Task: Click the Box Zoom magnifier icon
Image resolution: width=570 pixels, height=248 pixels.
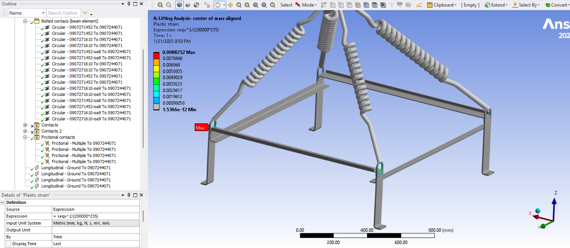Action: click(x=247, y=5)
